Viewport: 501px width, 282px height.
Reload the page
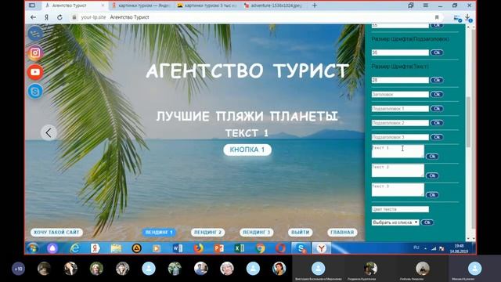(x=59, y=17)
